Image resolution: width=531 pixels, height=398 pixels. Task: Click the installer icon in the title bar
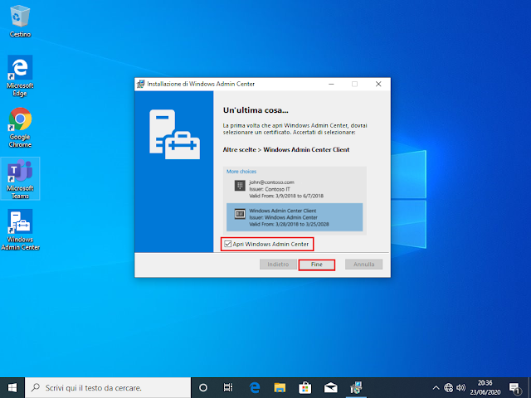coord(140,84)
